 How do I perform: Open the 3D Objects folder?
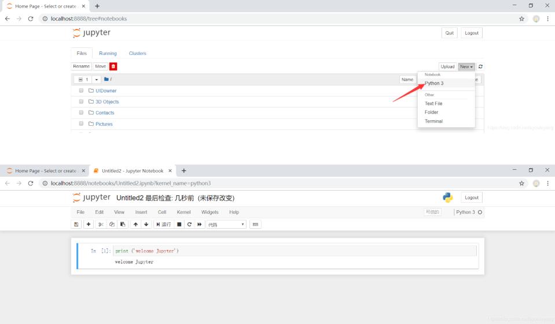tap(107, 102)
